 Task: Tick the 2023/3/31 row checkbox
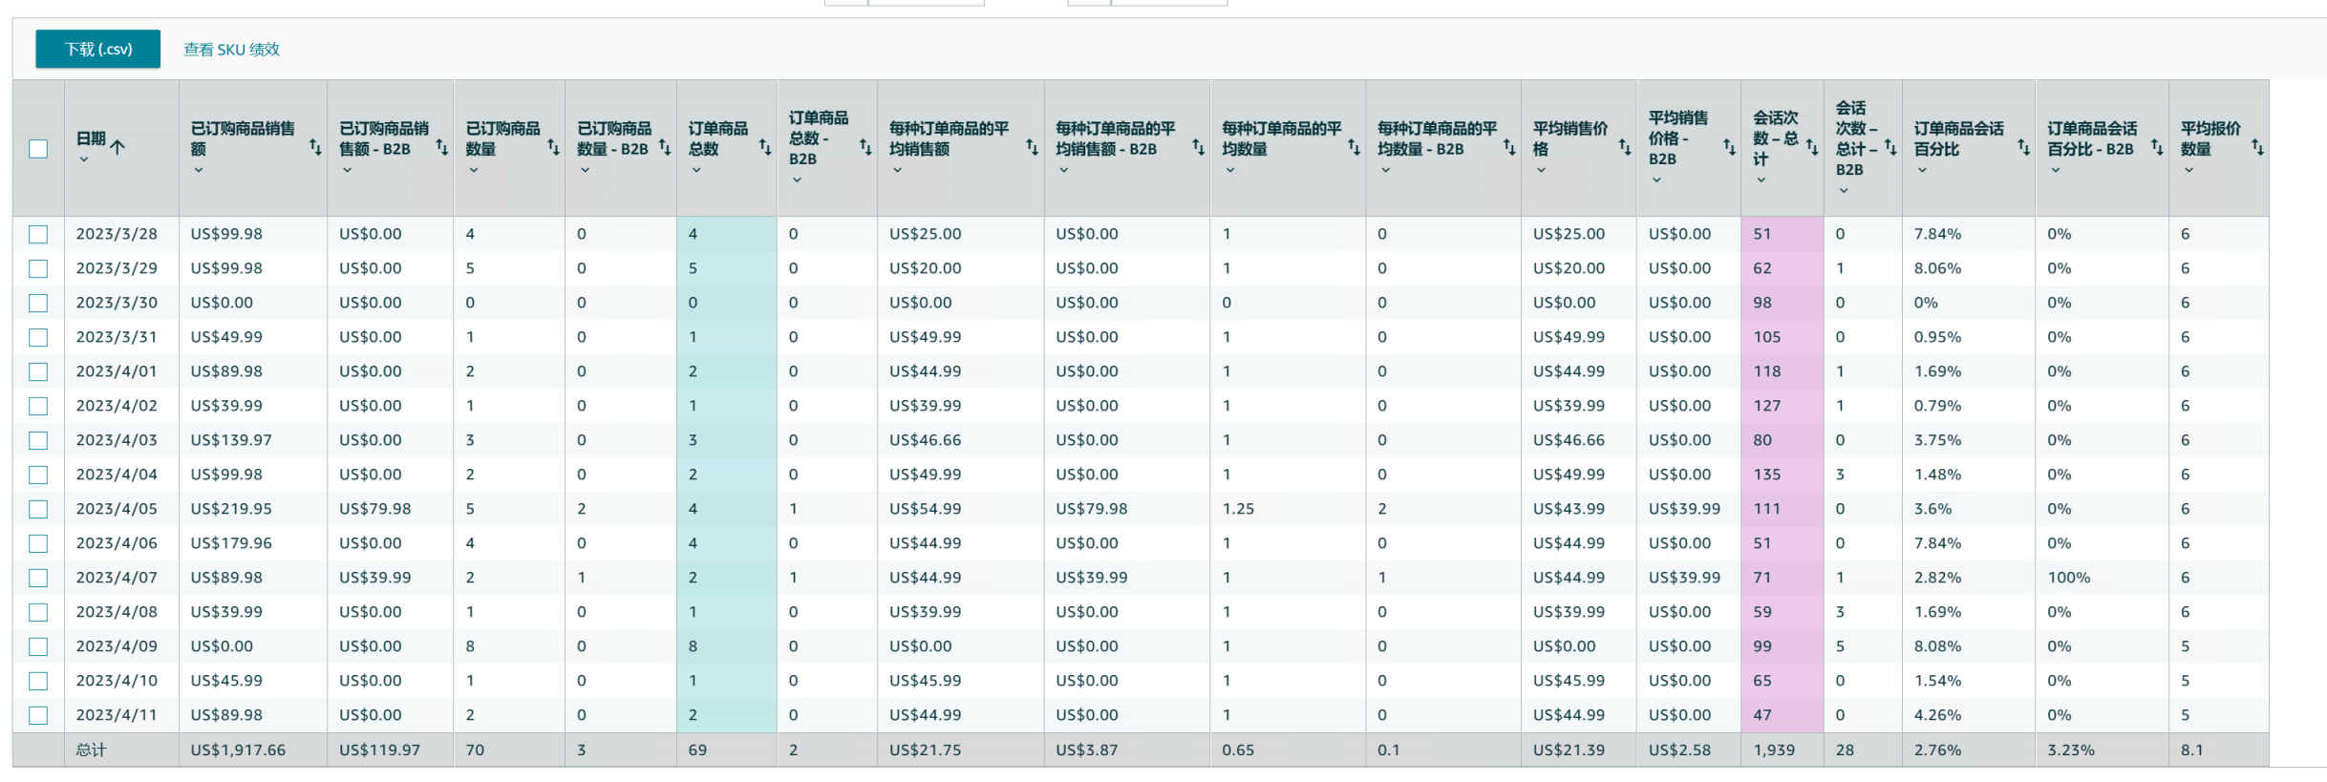[x=38, y=337]
